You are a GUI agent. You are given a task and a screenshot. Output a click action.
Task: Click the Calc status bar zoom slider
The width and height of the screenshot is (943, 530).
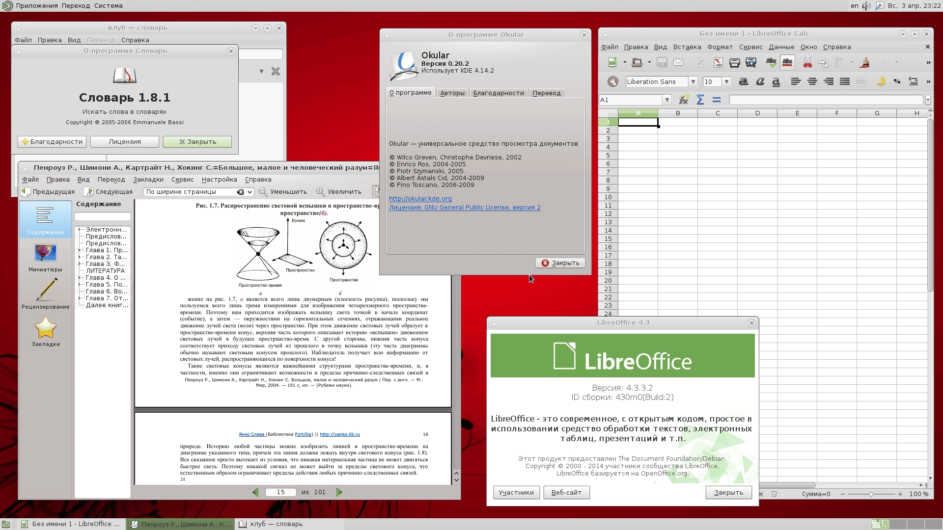(x=871, y=494)
